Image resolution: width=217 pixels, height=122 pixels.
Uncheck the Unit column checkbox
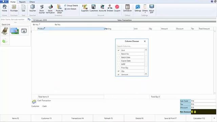coord(118,50)
